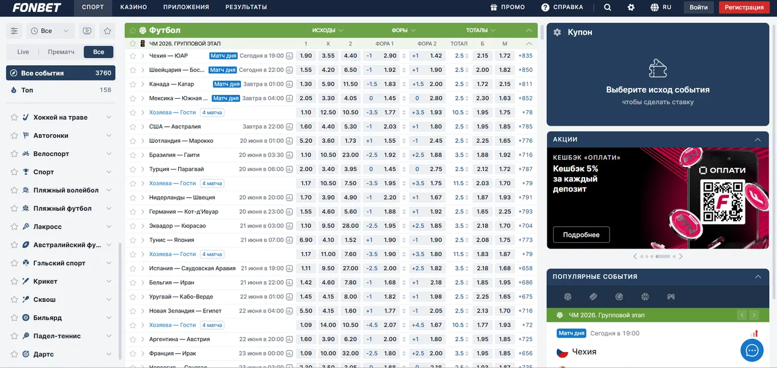
Task: Open the Казино tab
Action: tap(134, 7)
